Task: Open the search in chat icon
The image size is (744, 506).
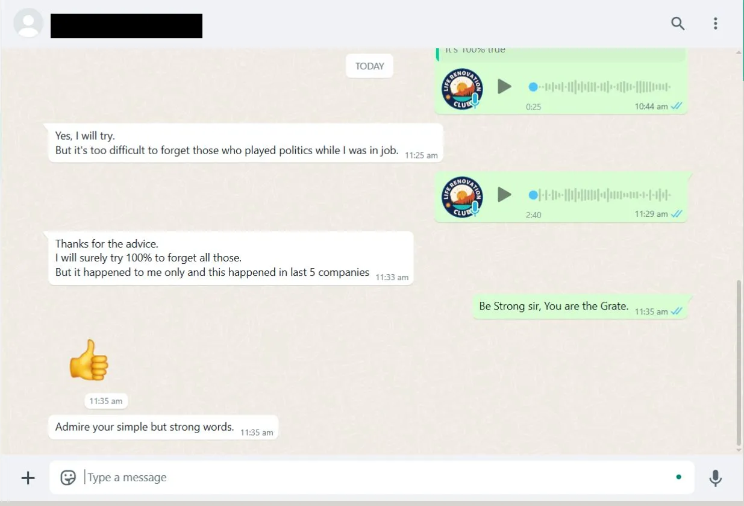Action: tap(678, 23)
